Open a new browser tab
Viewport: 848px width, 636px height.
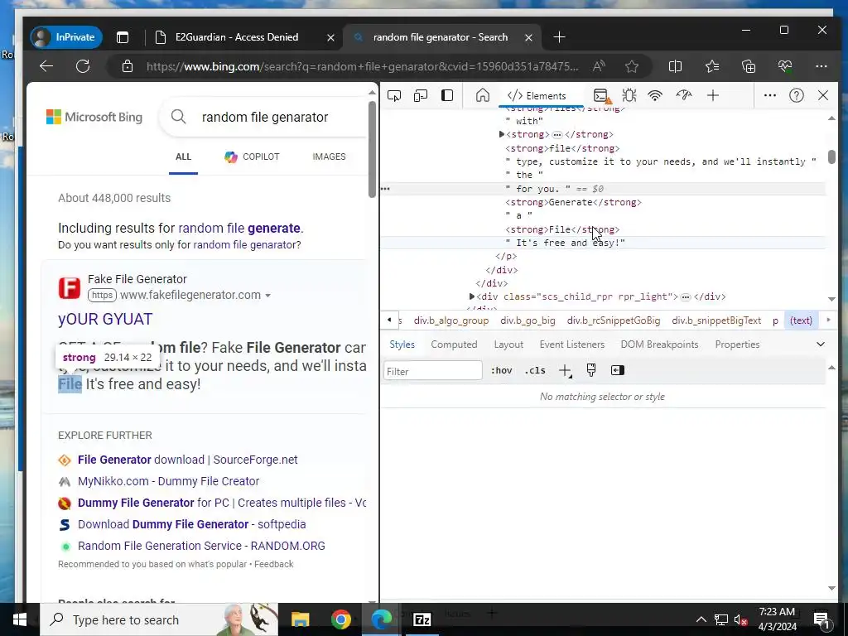point(559,37)
